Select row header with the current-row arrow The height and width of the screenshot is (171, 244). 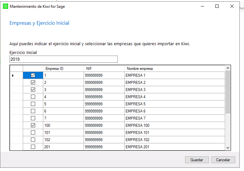(16, 75)
